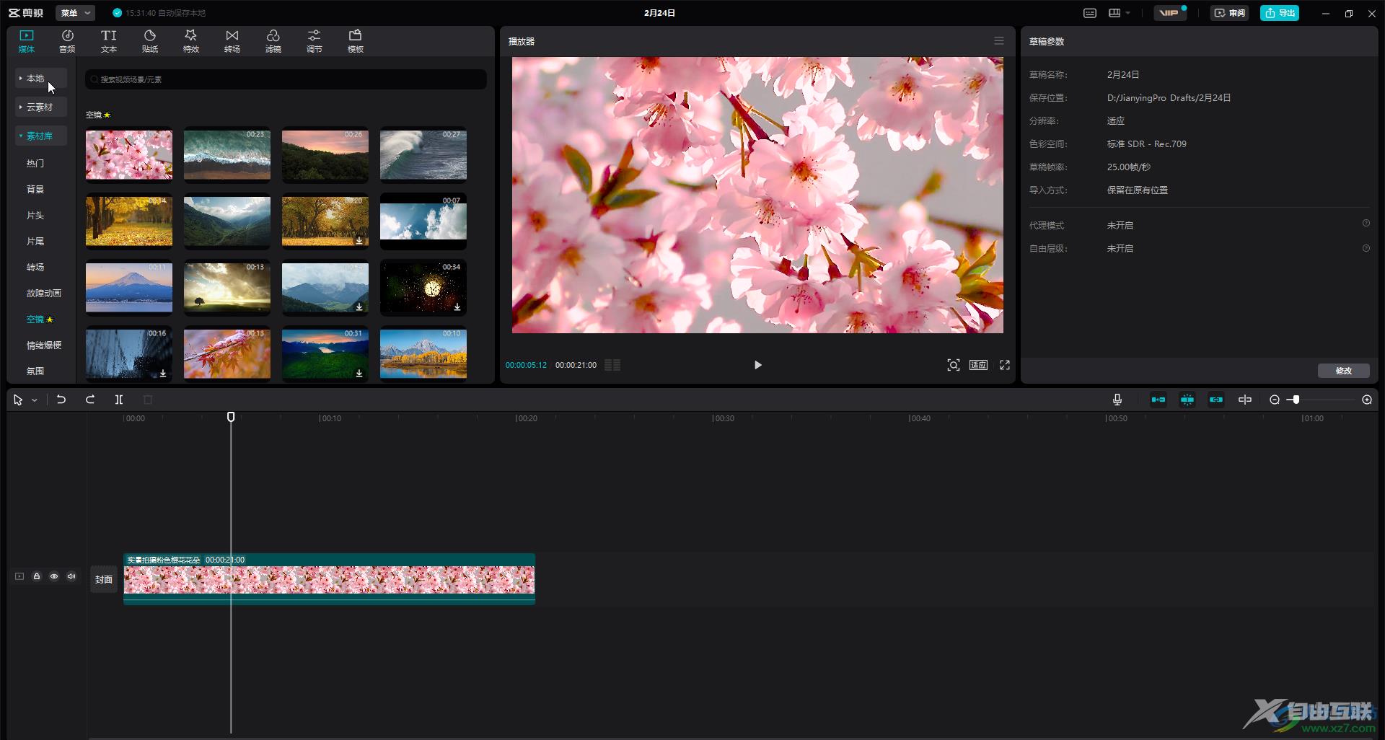Image resolution: width=1385 pixels, height=740 pixels.
Task: Click the material search field
Action: coord(286,79)
